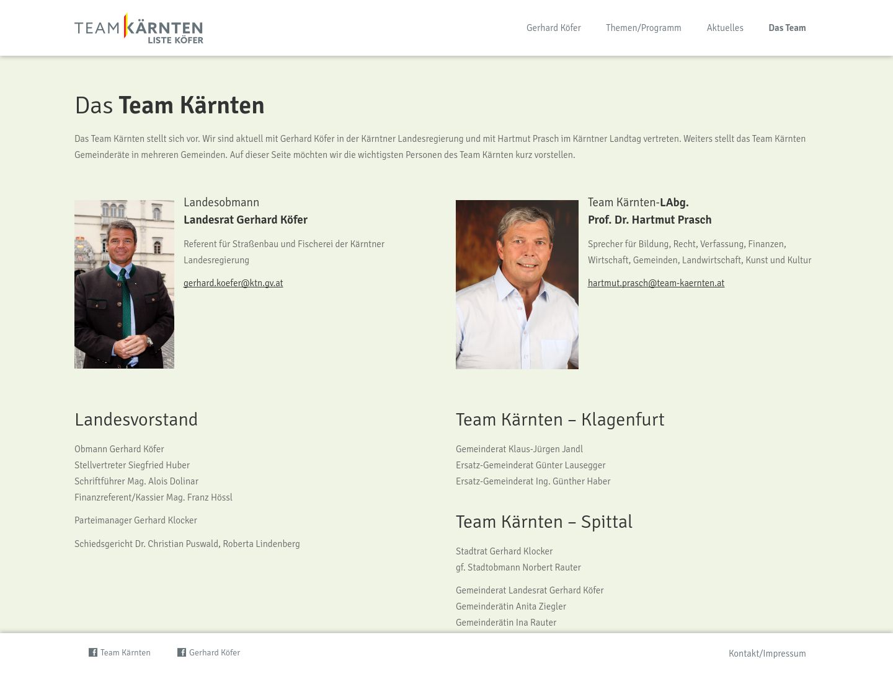Viewport: 893px width, 674px height.
Task: Click the hartmut.prasch@team-kaernten.at email link
Action: (x=656, y=283)
